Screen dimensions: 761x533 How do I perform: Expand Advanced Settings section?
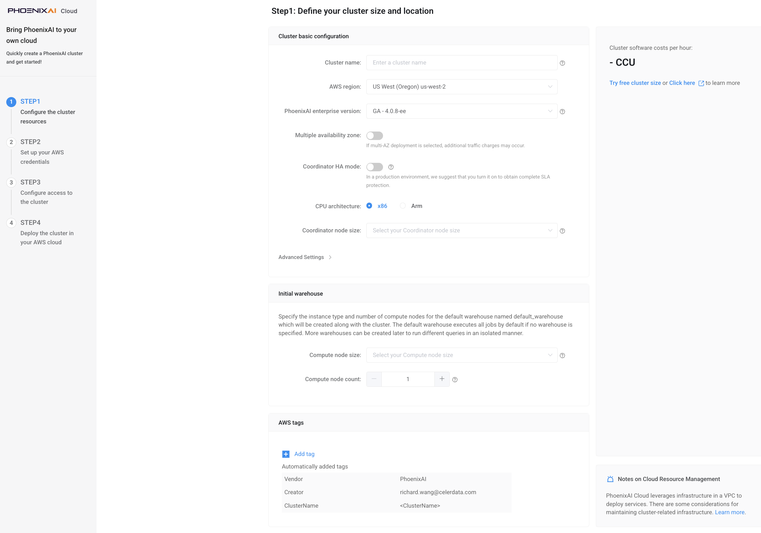point(305,257)
